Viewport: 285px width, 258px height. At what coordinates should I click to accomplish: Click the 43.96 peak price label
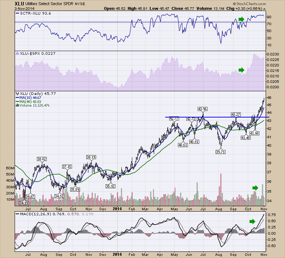(202, 109)
